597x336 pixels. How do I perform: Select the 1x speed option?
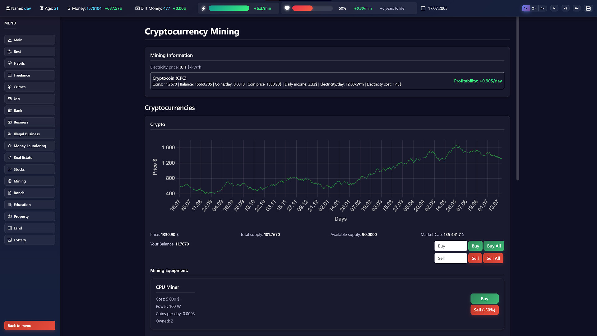(525, 8)
